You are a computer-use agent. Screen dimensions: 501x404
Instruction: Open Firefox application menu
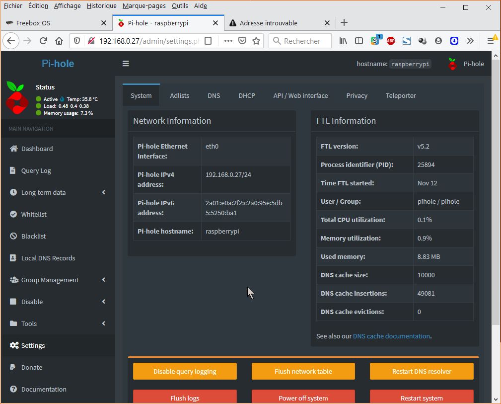[491, 41]
